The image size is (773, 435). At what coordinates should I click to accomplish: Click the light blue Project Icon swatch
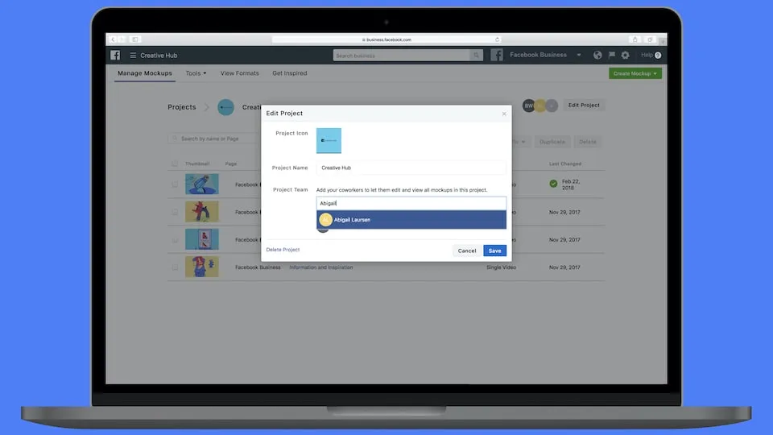coord(329,140)
